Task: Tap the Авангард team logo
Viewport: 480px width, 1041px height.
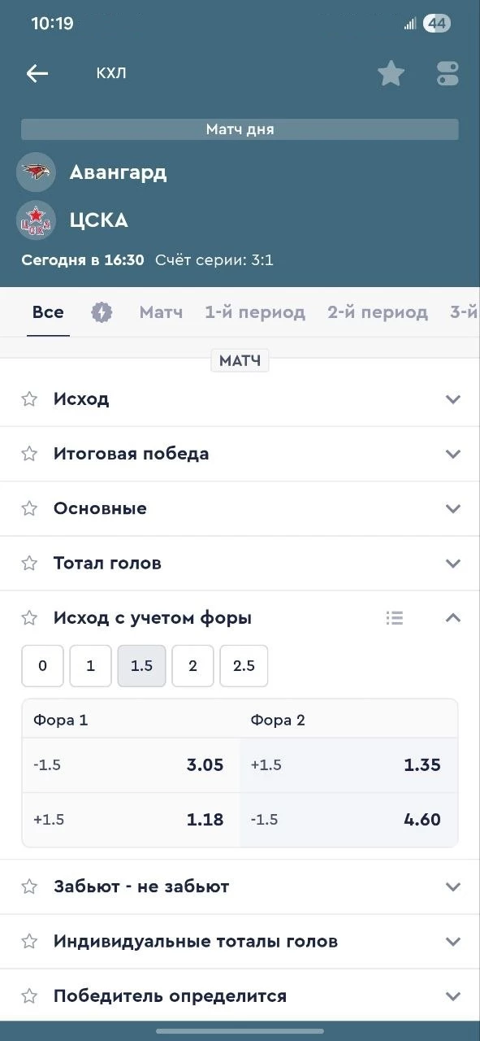Action: (x=36, y=172)
